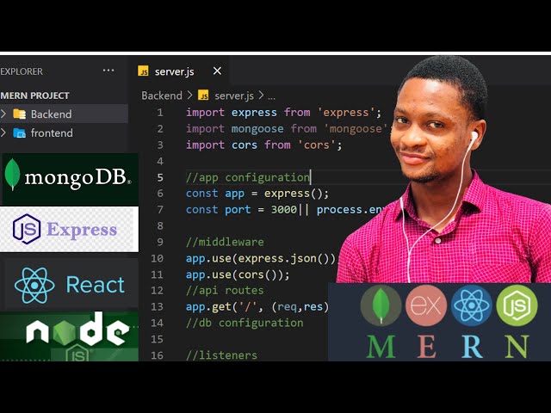
Task: Click the pink letter E in MERN
Action: [426, 347]
